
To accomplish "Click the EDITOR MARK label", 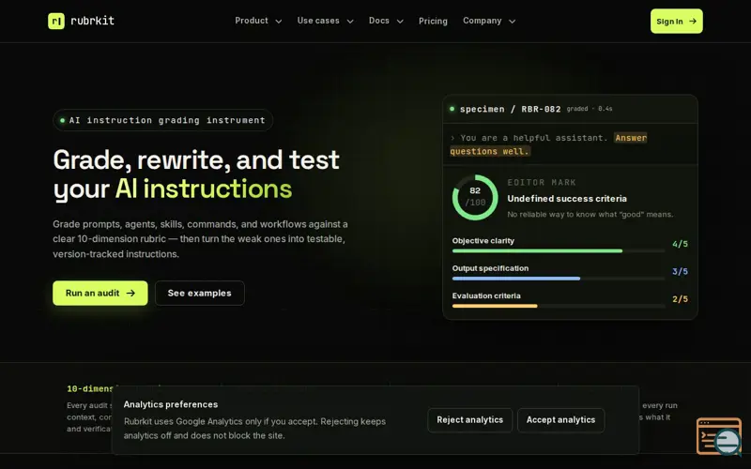I will coord(542,182).
